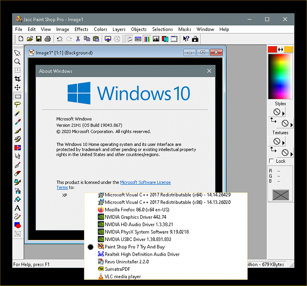Select the Text tool
The image size is (307, 286).
click(18, 208)
